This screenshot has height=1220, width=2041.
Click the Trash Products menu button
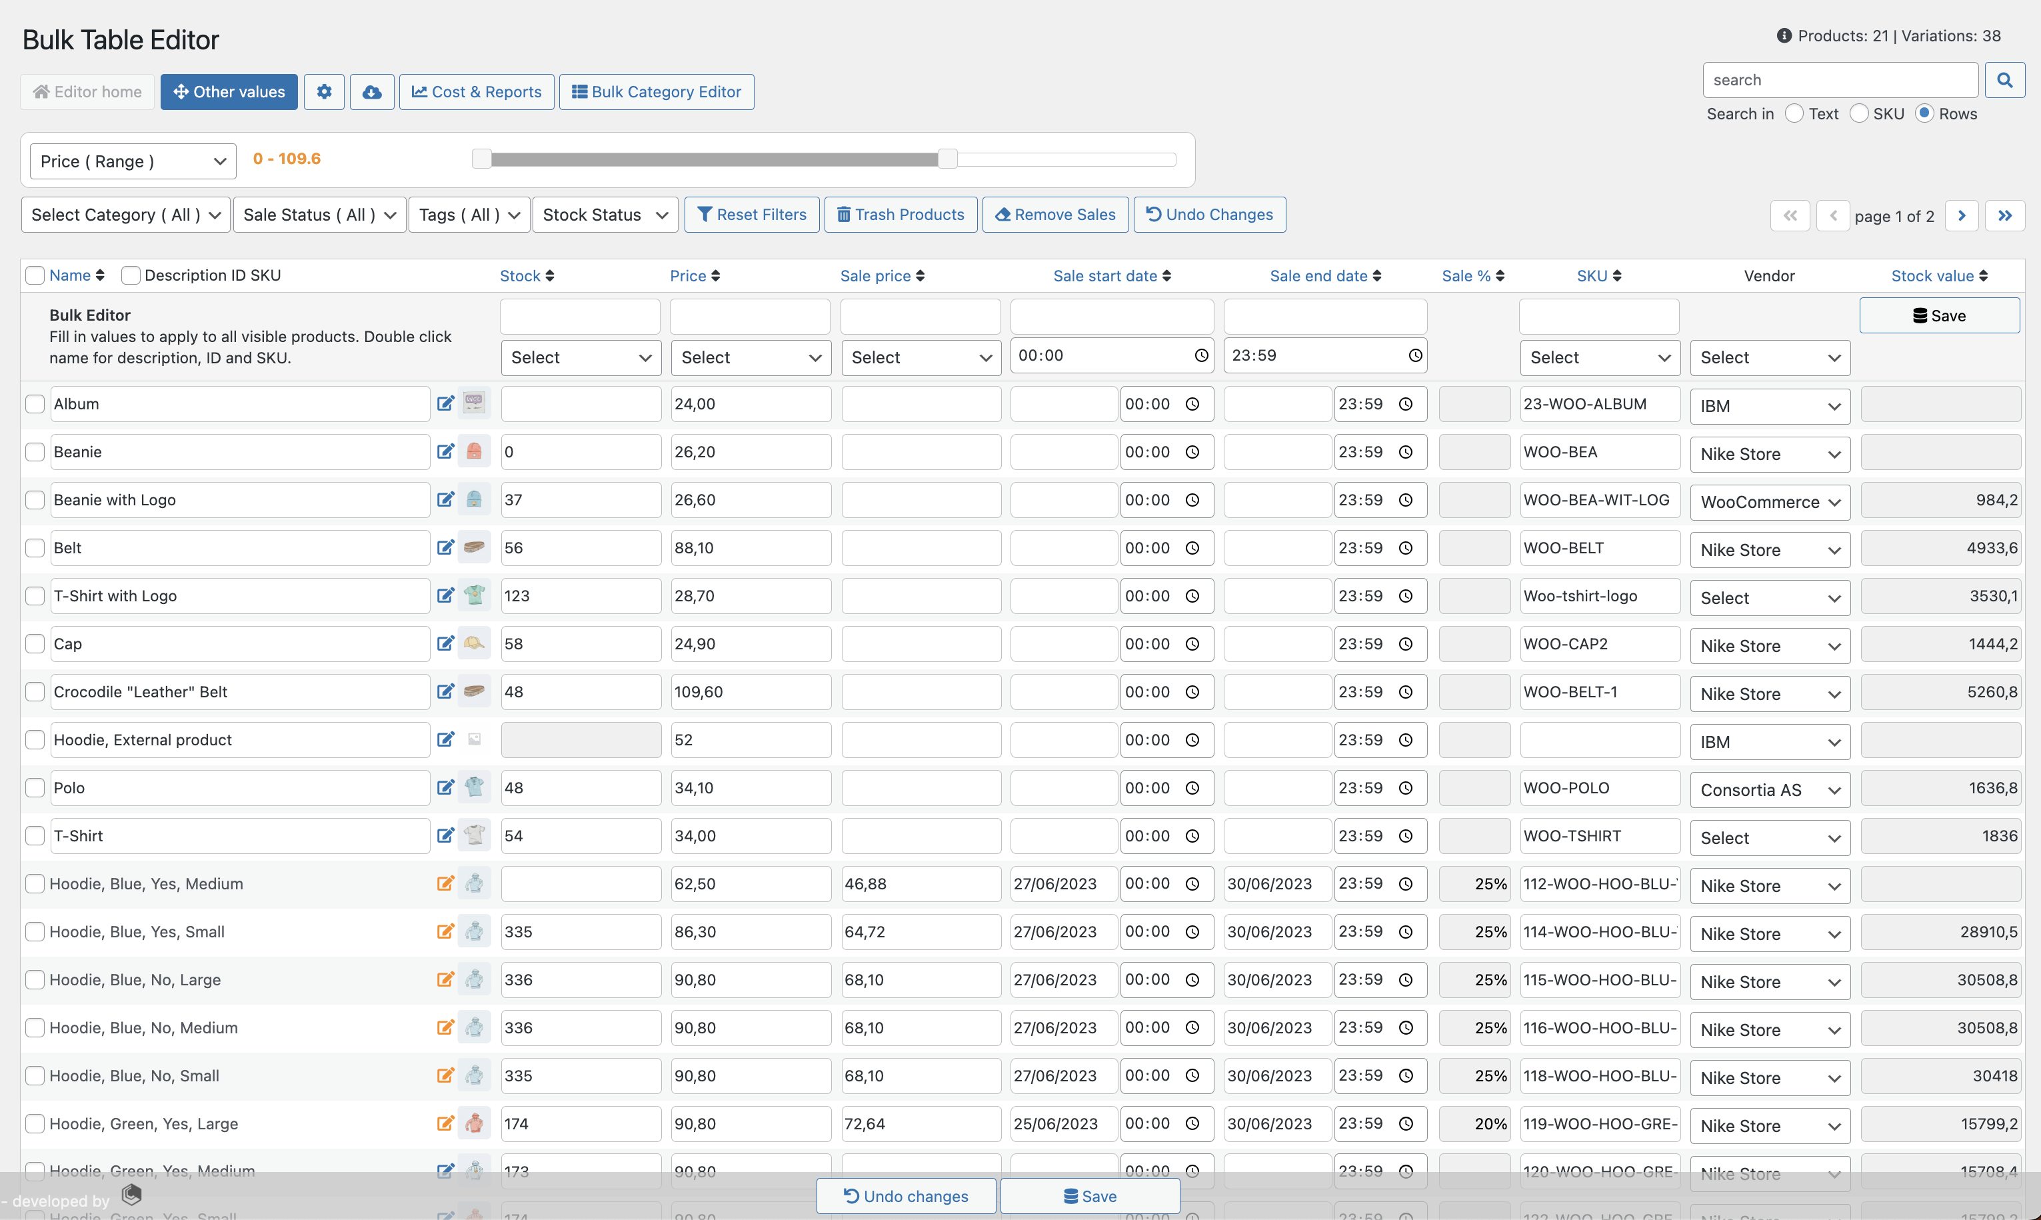pos(901,215)
